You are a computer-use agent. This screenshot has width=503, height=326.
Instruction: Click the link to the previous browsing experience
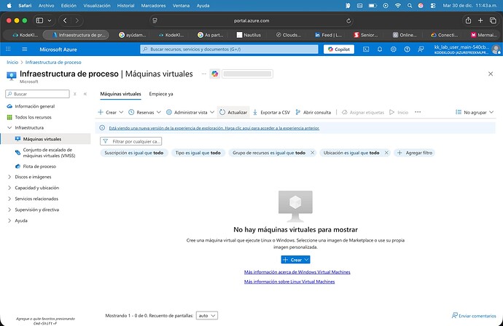pyautogui.click(x=214, y=128)
